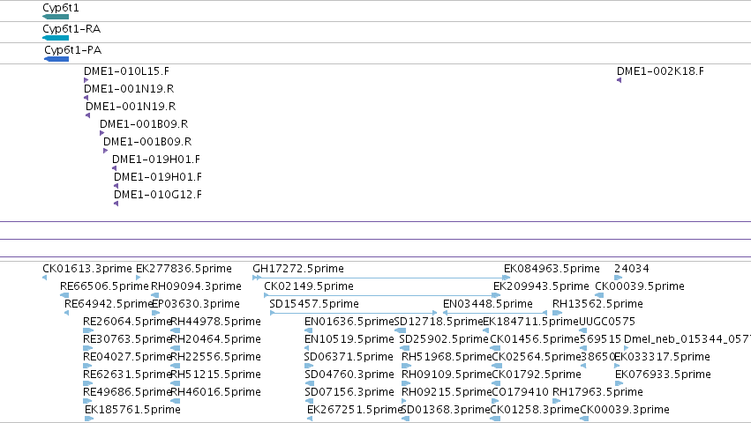
Task: Select the RH09215.5prime label
Action: [x=447, y=393]
